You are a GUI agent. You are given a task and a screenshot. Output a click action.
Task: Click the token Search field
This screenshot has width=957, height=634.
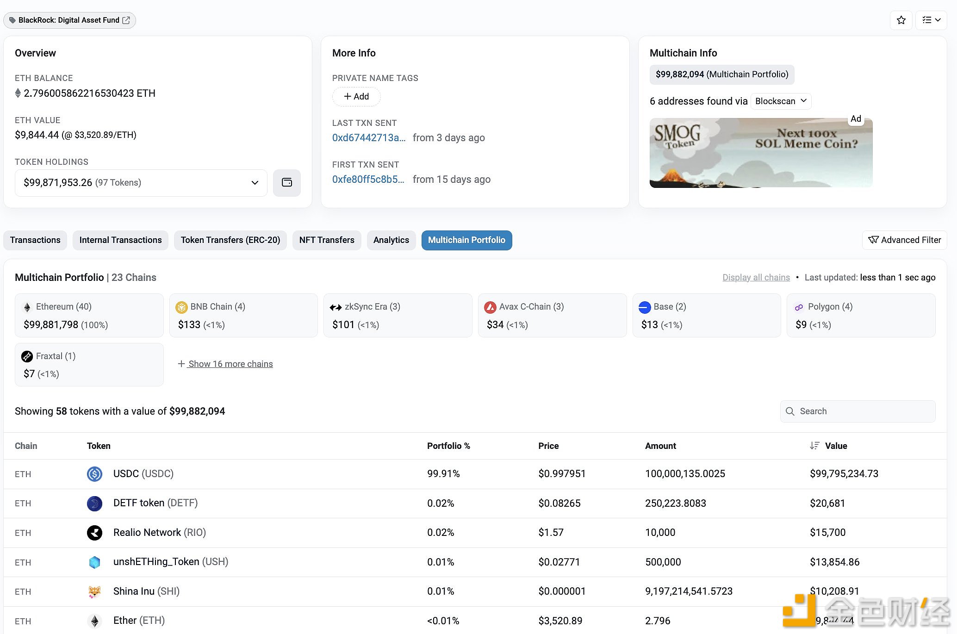tap(858, 411)
